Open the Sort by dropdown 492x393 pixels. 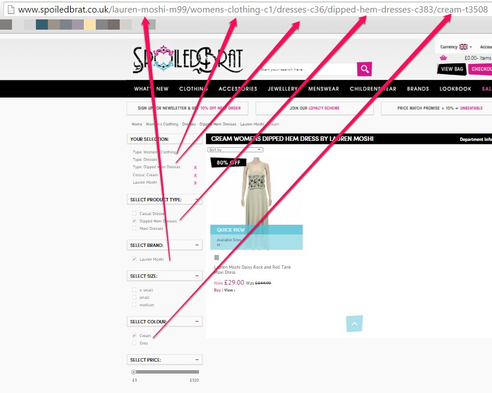click(235, 150)
